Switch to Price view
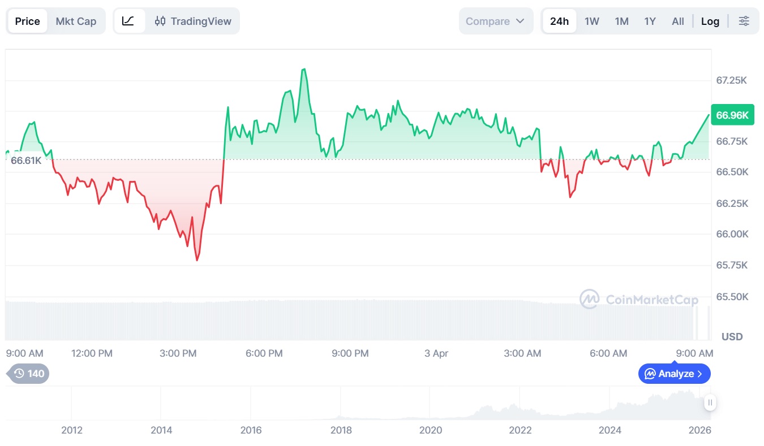 point(27,21)
